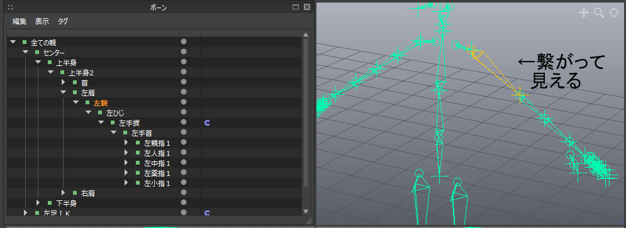Click the green square icon beside センター
626x228 pixels.
pos(37,52)
